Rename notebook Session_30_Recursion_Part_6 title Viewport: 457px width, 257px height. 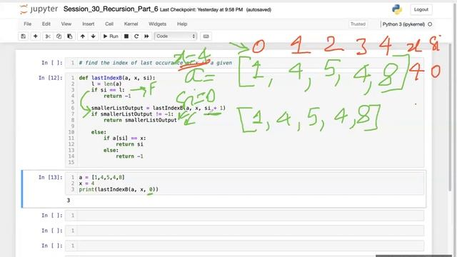point(111,9)
